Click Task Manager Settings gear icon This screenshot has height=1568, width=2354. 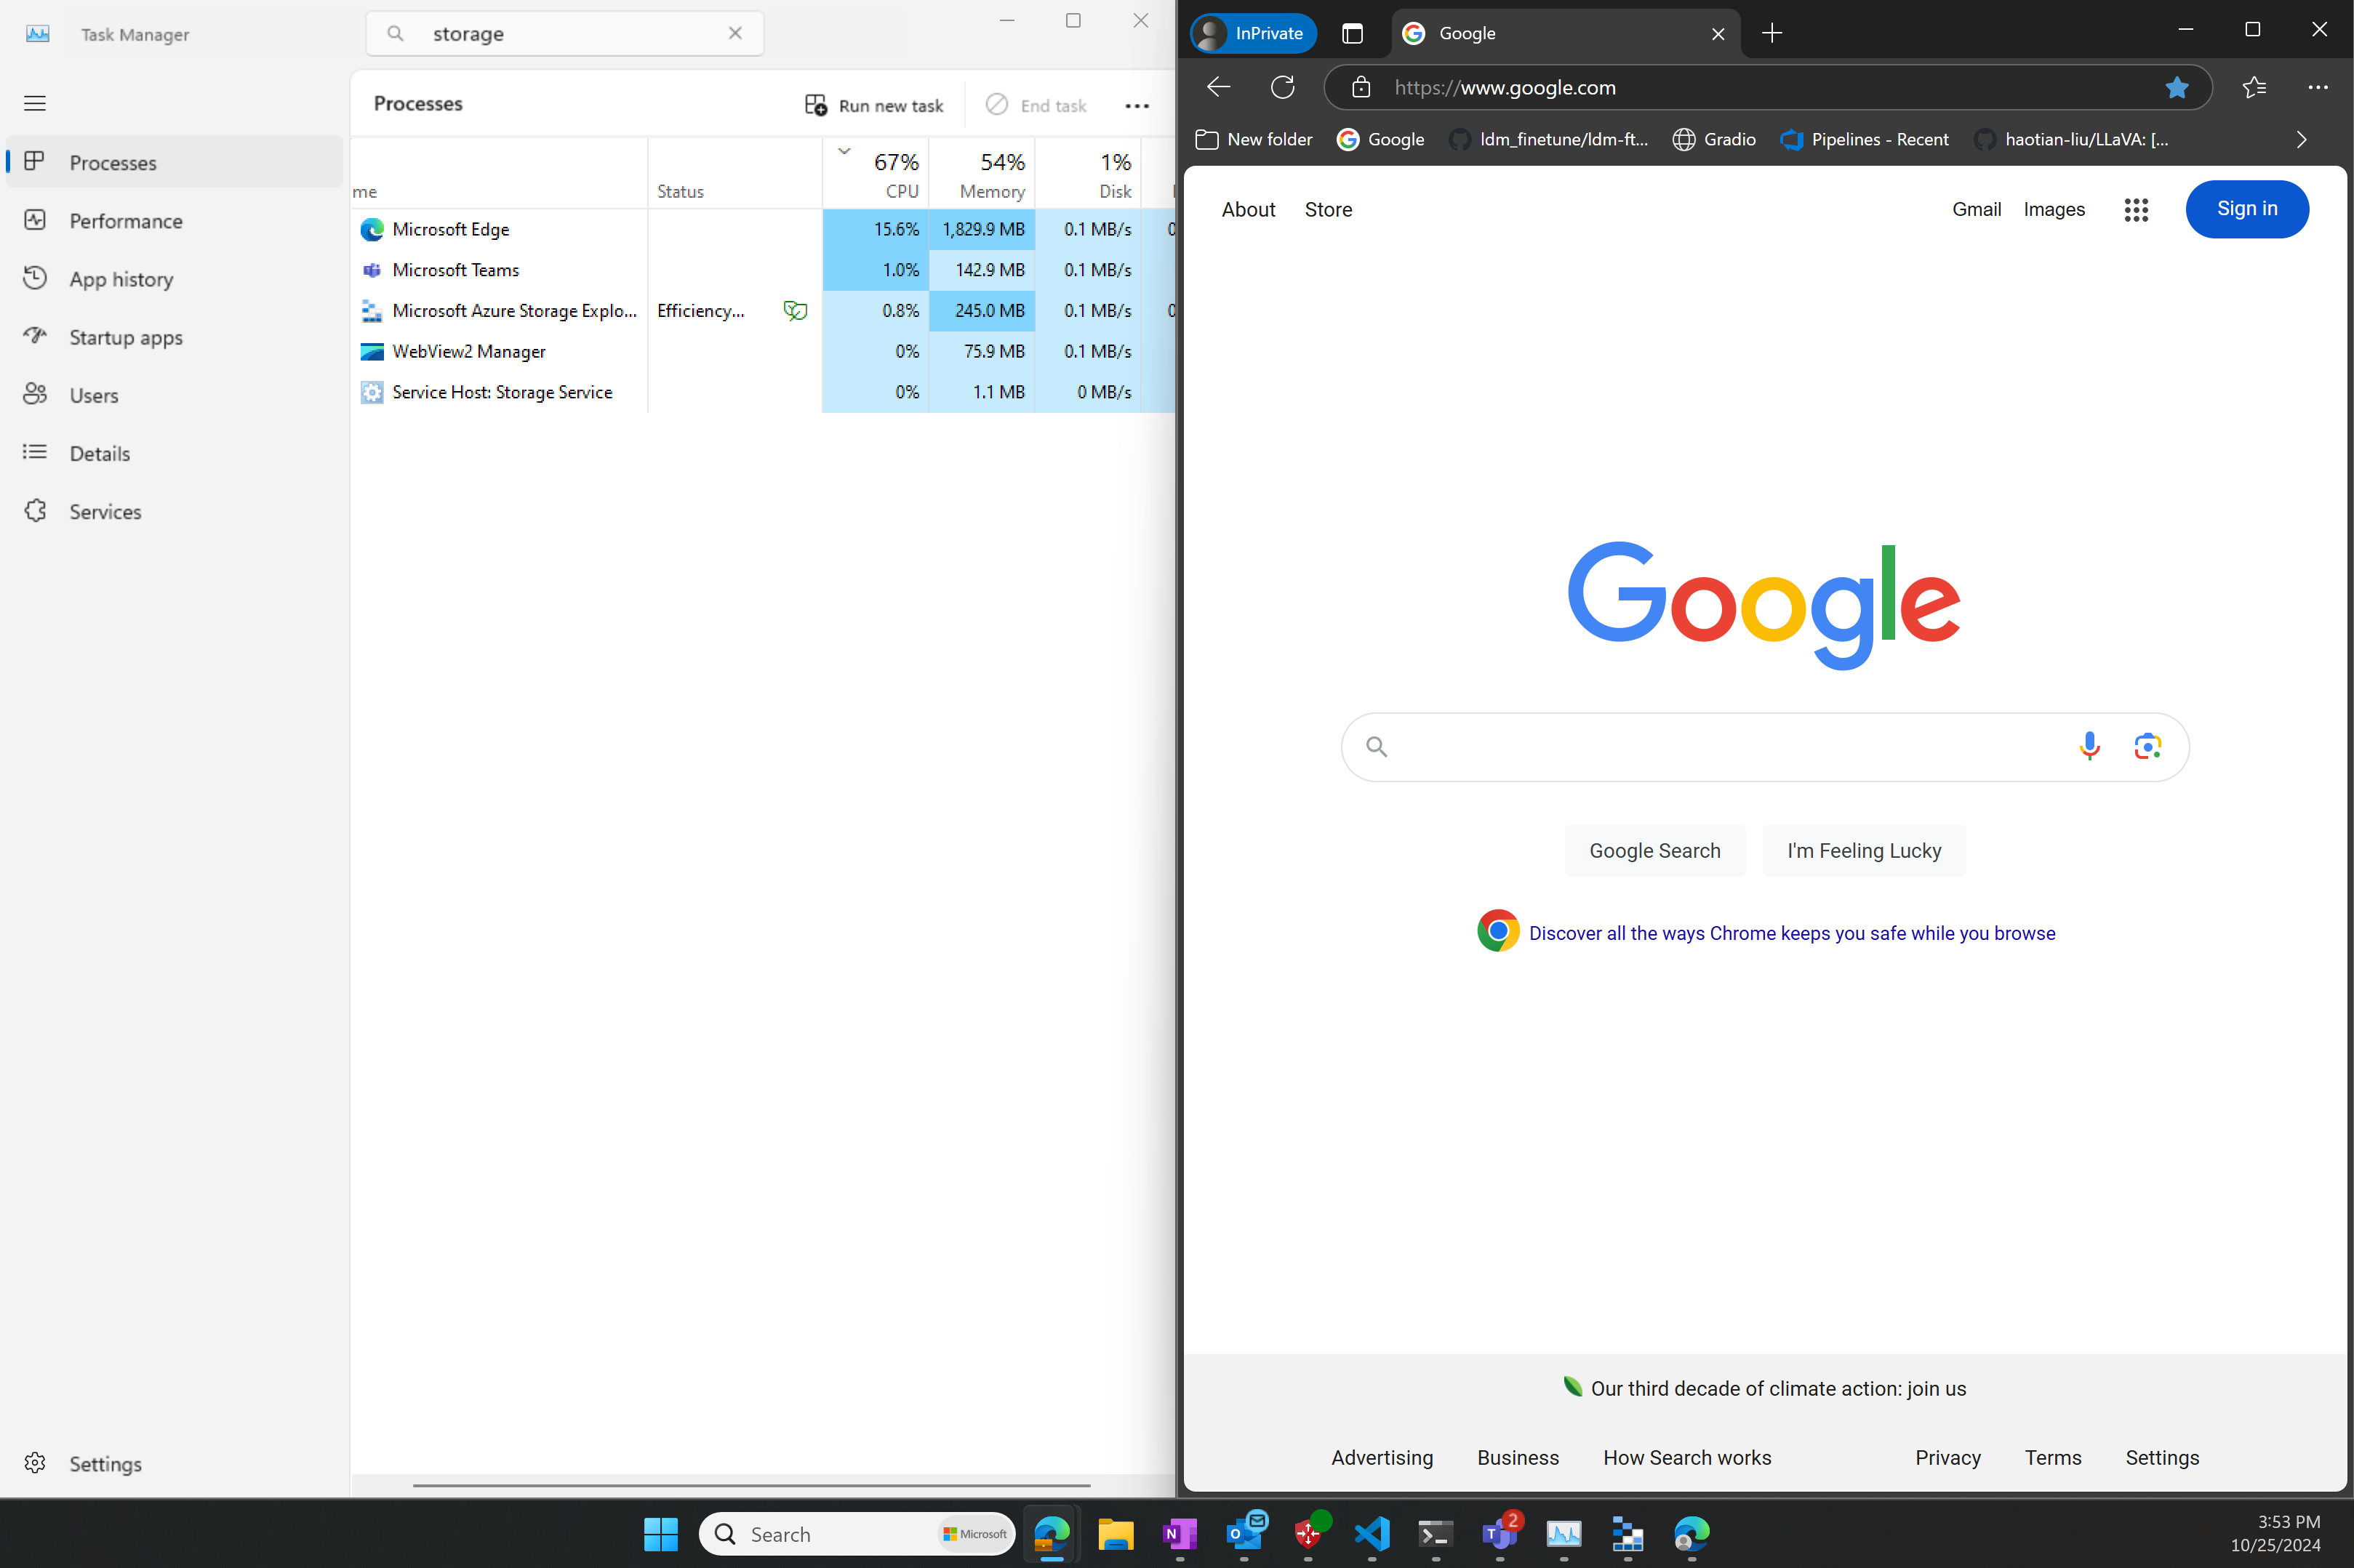(35, 1463)
